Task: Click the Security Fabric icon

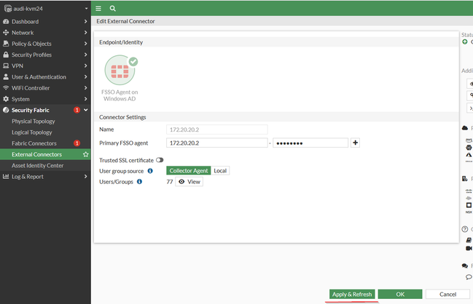Action: point(6,110)
